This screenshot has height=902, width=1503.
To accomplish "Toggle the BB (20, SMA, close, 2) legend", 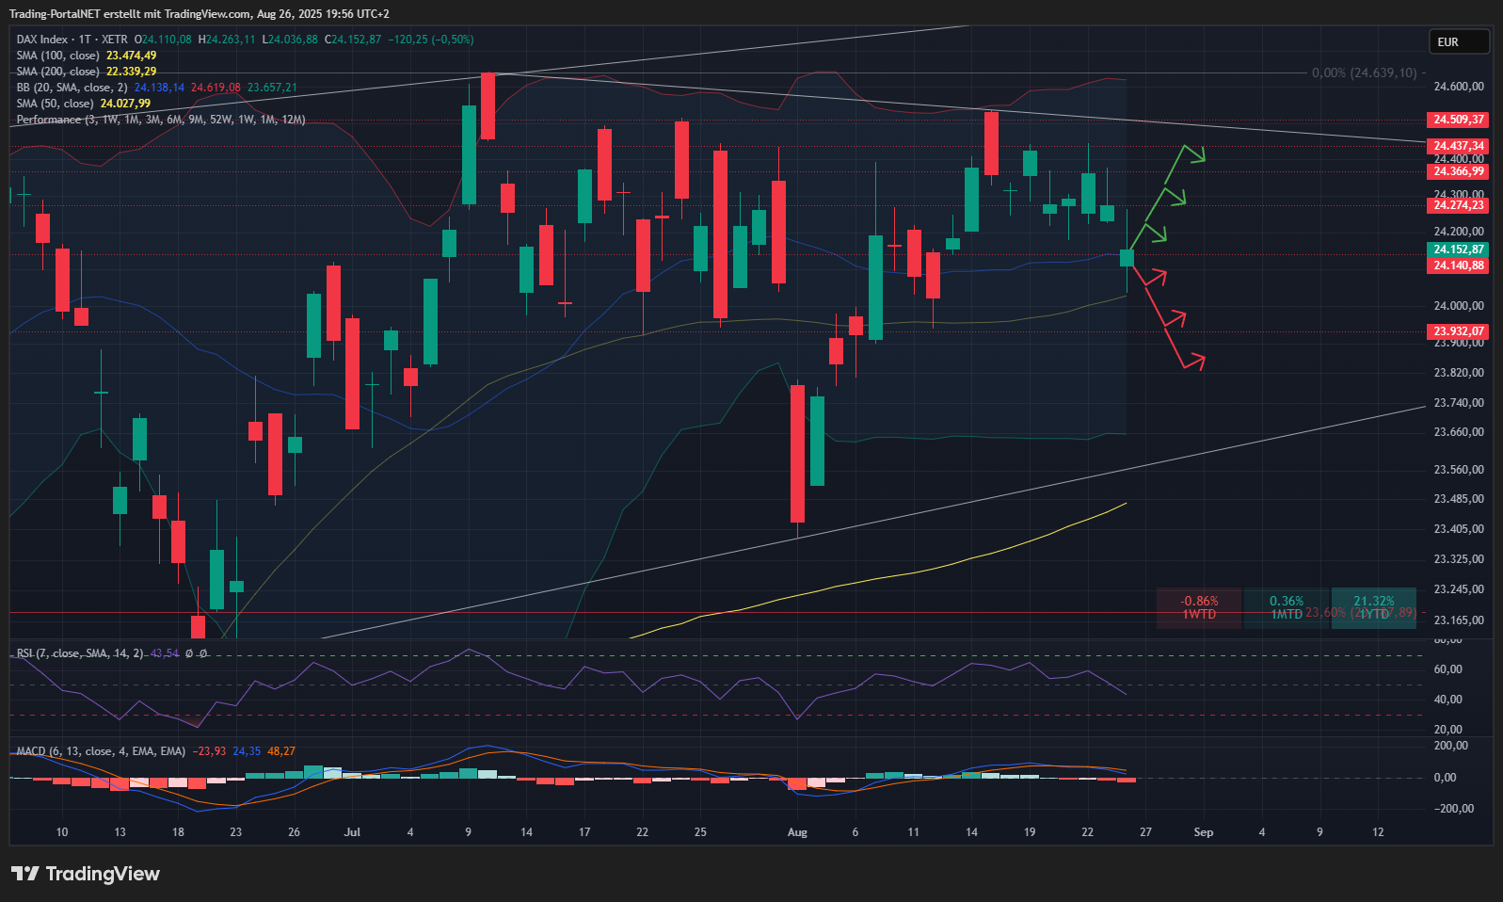I will click(x=72, y=88).
